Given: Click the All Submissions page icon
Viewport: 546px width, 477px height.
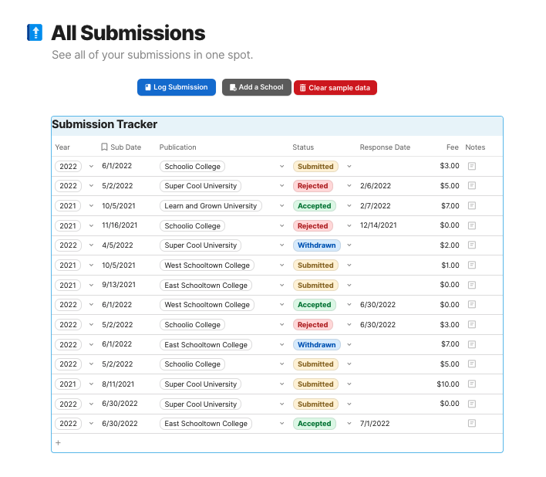Looking at the screenshot, I should click(x=35, y=32).
